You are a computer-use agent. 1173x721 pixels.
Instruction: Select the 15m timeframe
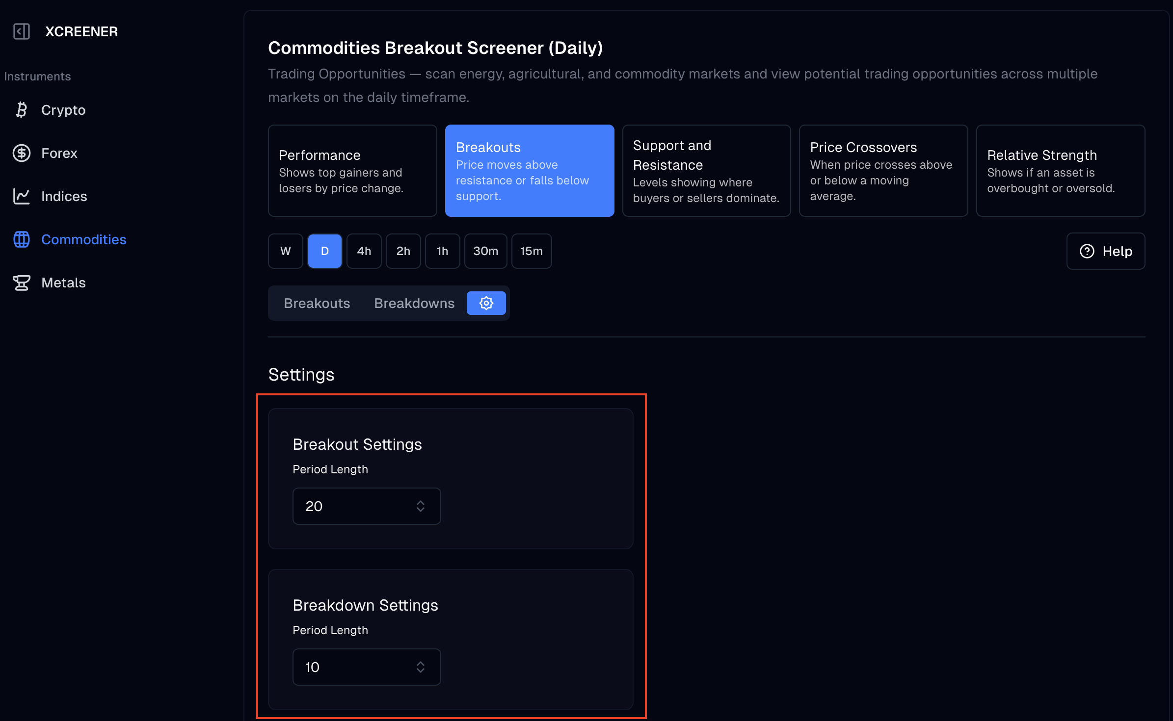coord(532,251)
